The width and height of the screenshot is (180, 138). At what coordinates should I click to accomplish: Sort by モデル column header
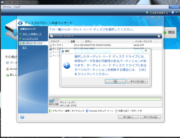coord(108,41)
